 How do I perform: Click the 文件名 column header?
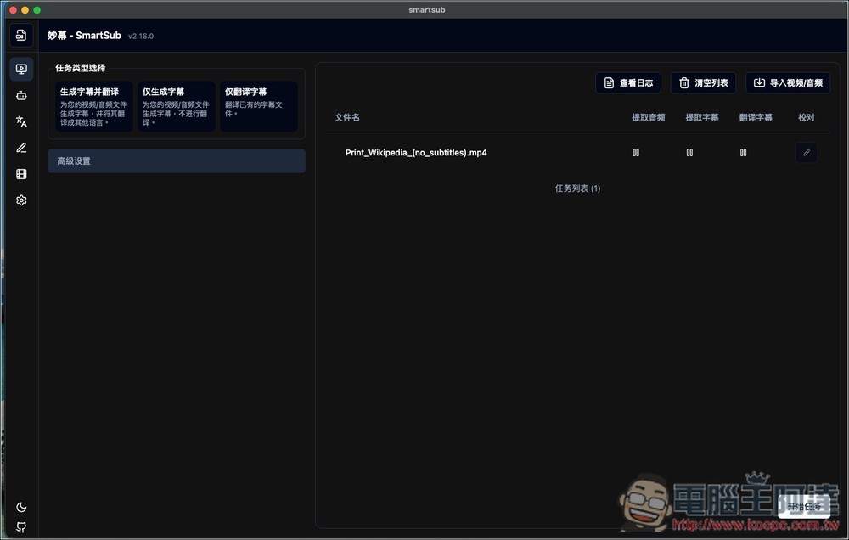click(347, 117)
